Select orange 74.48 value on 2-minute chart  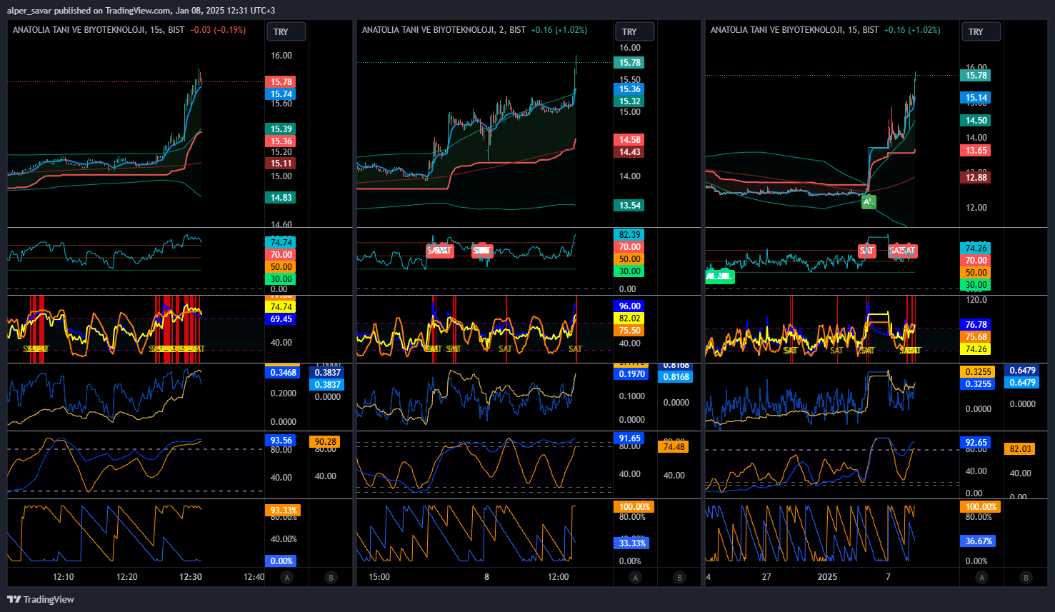(x=674, y=447)
